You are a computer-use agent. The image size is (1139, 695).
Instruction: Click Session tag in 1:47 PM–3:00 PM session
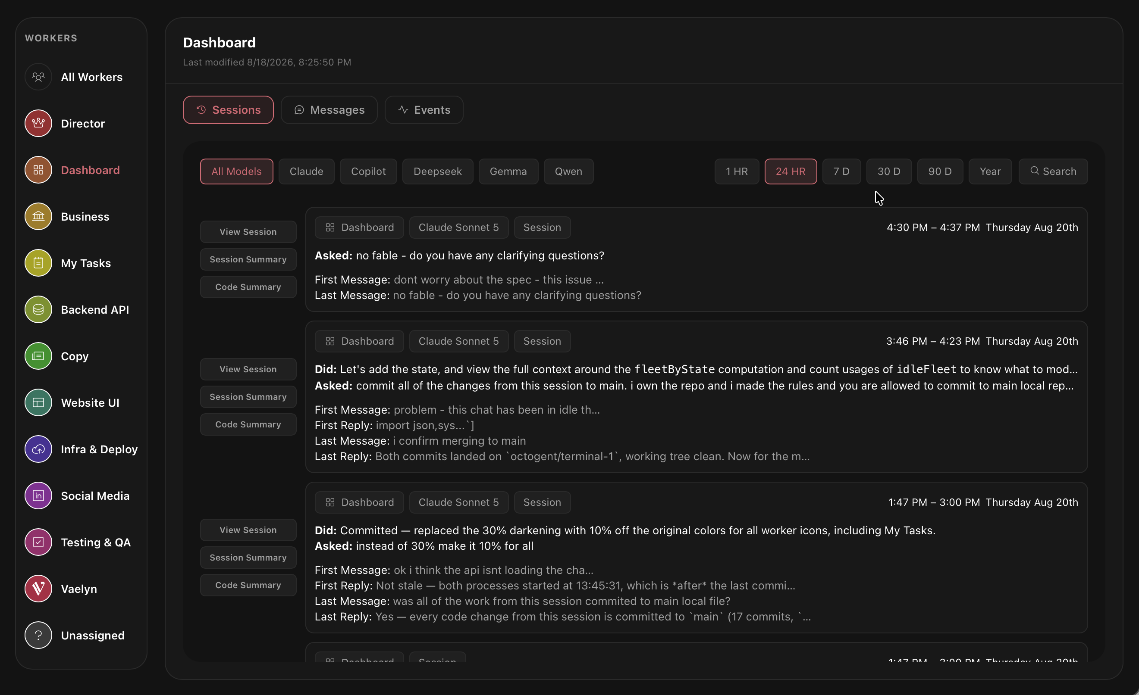coord(542,502)
